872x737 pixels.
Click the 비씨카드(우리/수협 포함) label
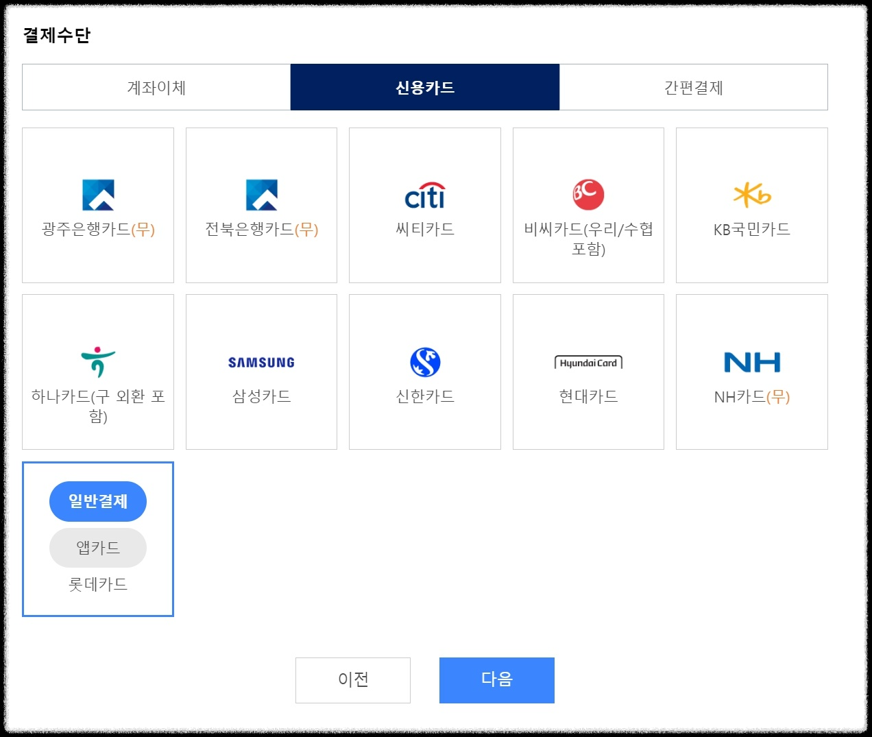pos(588,239)
